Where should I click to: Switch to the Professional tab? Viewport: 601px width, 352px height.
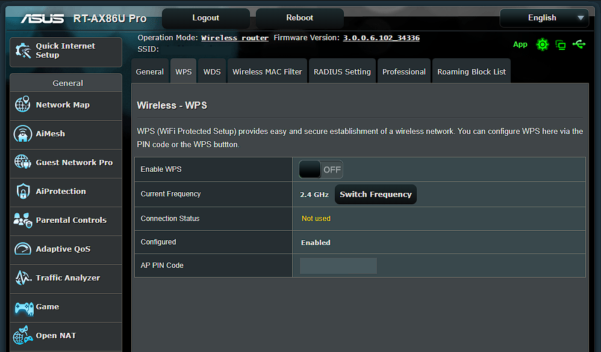point(403,71)
